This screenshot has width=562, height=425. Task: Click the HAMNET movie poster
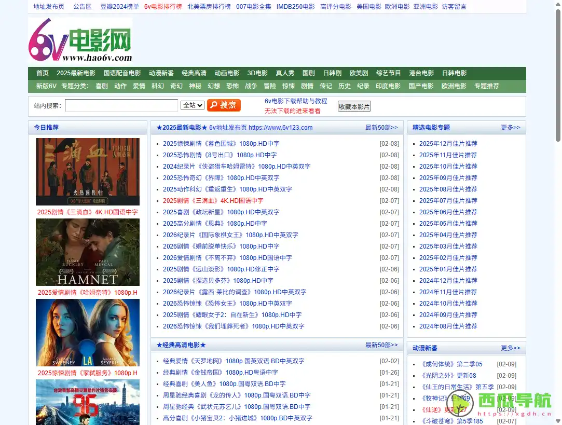(x=87, y=252)
